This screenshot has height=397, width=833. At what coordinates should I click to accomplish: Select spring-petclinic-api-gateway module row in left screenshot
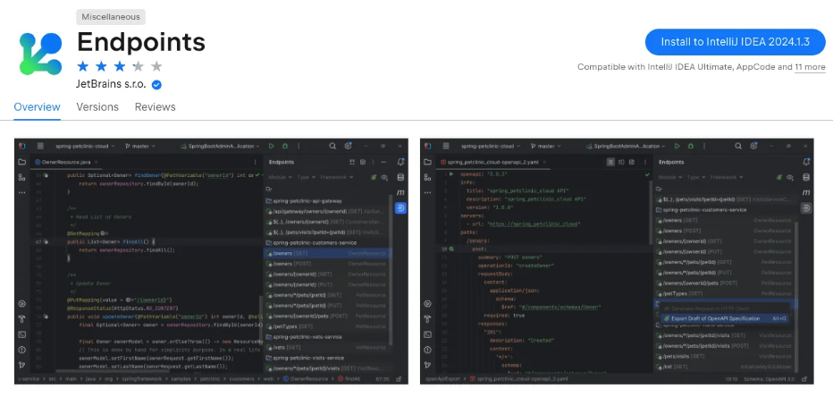pyautogui.click(x=328, y=201)
